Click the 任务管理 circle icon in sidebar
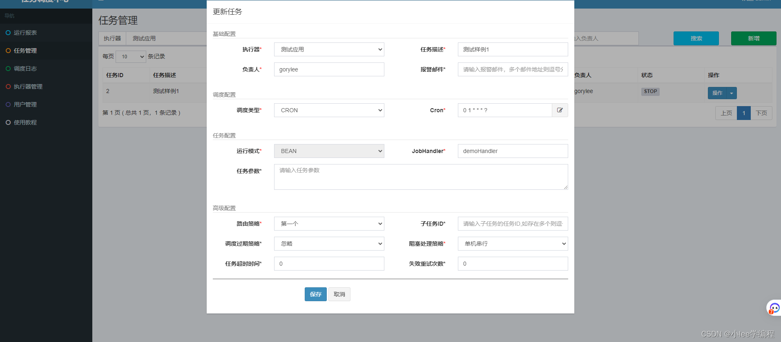 click(8, 51)
